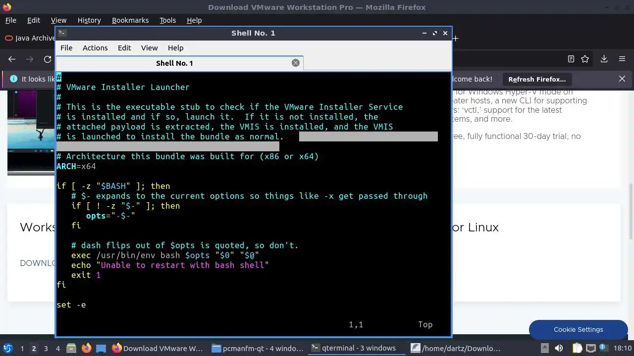634x356 pixels.
Task: Open Firefox's Bookmarks menu
Action: [x=130, y=20]
